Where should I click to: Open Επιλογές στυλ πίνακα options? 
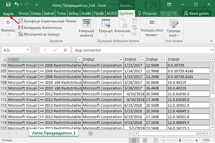pos(152,28)
